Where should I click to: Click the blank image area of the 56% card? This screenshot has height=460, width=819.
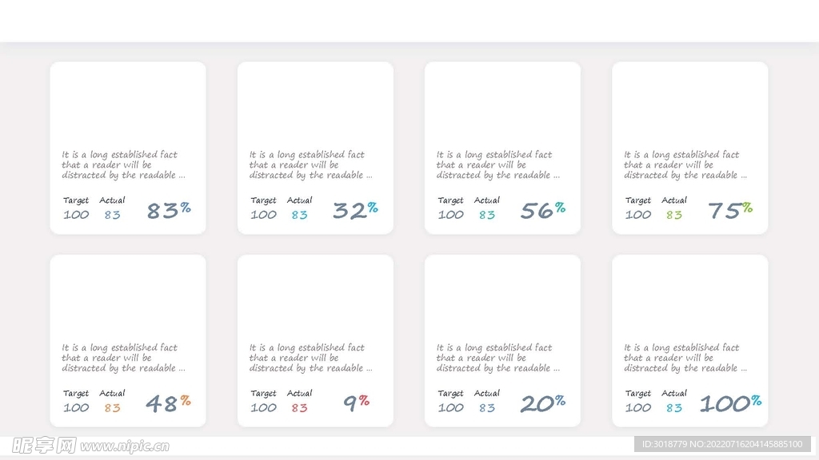tap(502, 105)
